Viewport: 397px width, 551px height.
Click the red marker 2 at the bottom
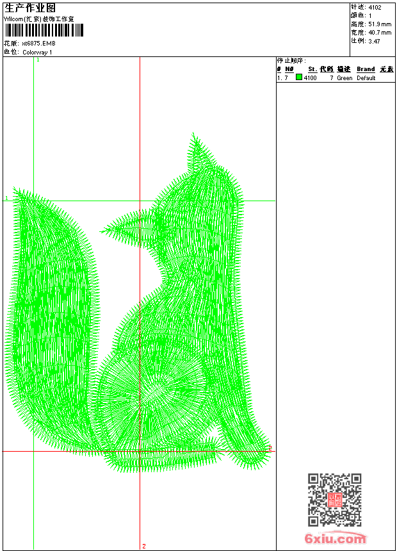[x=144, y=546]
